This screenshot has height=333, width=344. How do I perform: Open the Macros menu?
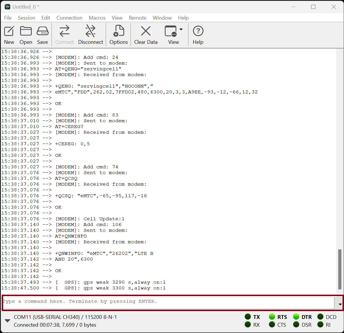97,18
